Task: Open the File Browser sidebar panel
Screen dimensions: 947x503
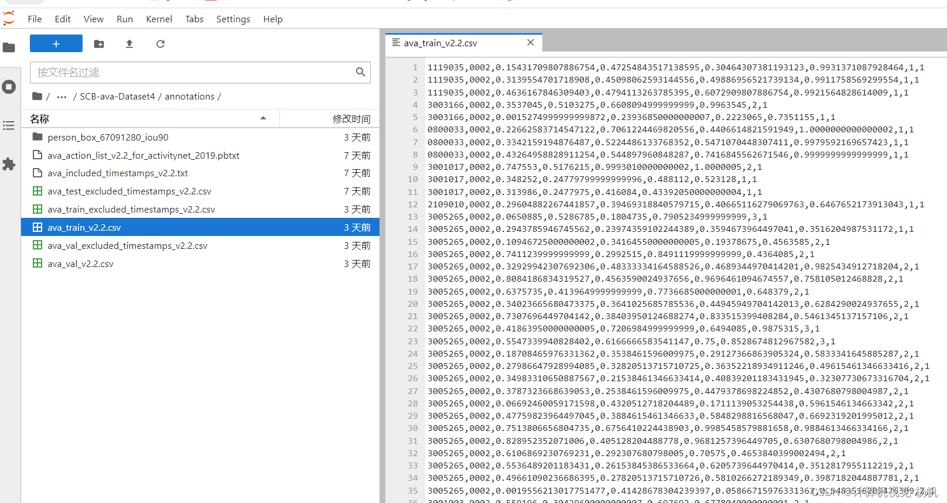Action: 9,47
